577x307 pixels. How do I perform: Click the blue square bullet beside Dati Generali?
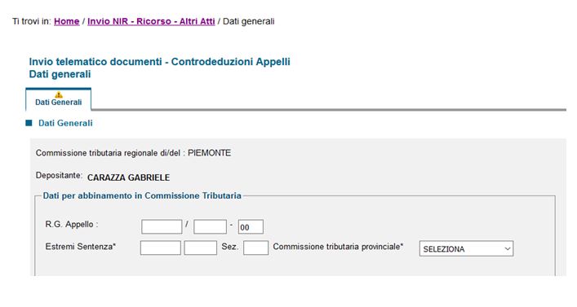coord(29,123)
